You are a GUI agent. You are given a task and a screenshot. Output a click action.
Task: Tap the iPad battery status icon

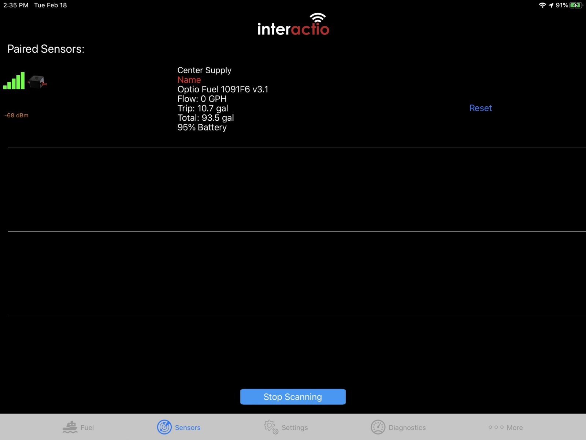coord(576,5)
